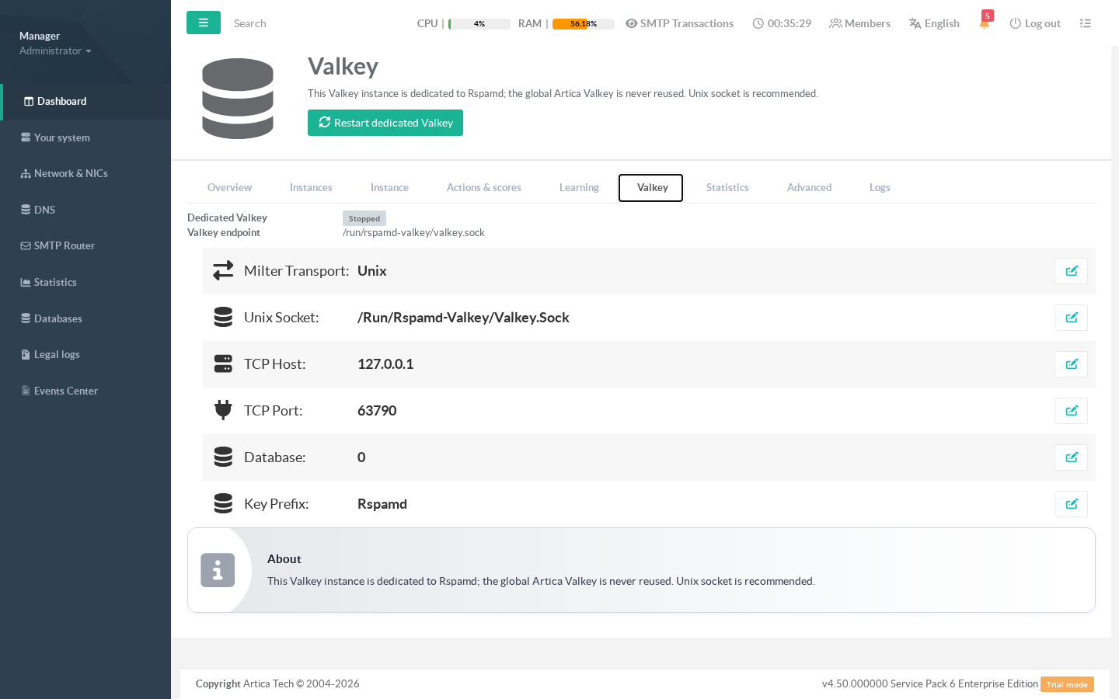The width and height of the screenshot is (1119, 699).
Task: Open Your system in the sidebar
Action: tap(85, 137)
